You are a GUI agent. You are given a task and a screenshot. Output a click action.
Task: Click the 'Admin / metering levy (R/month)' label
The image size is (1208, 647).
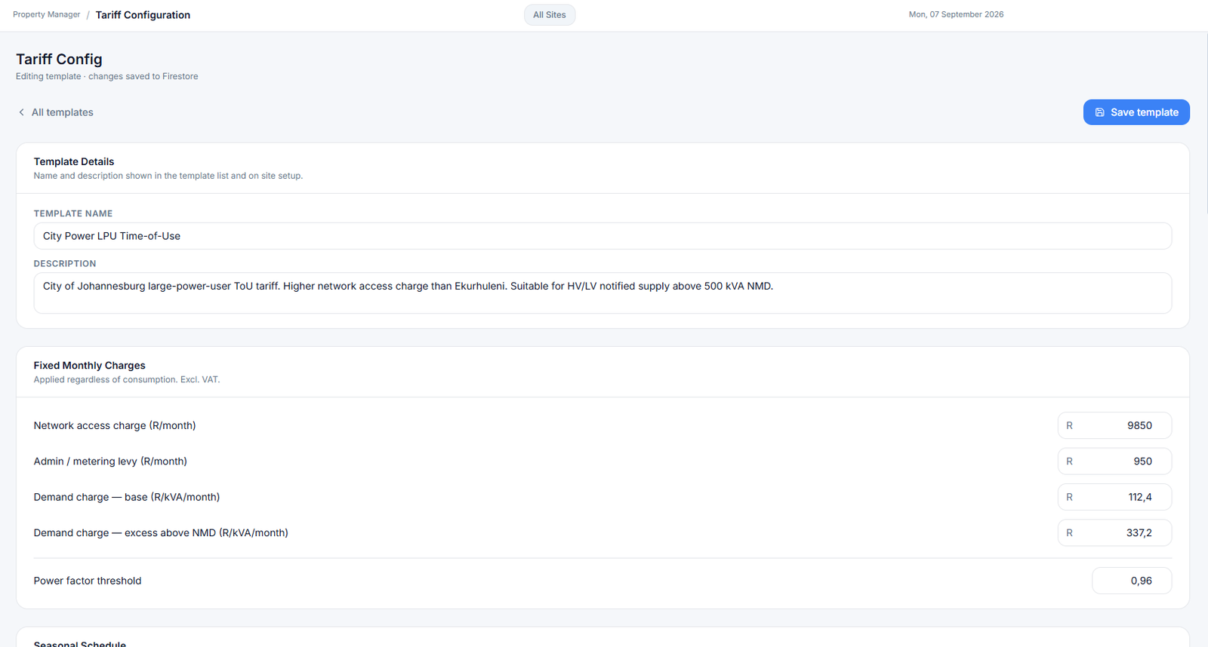(x=110, y=461)
